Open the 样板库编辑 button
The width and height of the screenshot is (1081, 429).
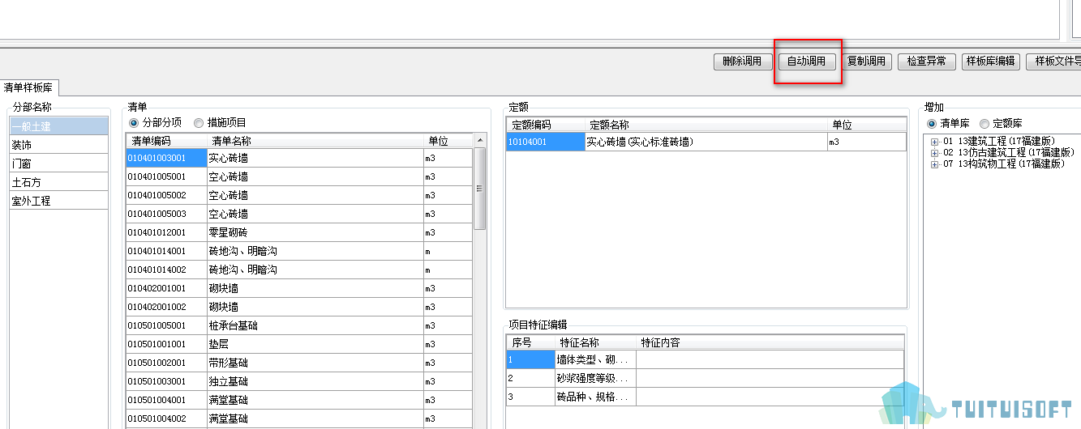click(x=990, y=62)
